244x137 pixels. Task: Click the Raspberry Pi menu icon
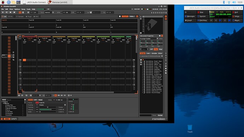click(x=3, y=2)
